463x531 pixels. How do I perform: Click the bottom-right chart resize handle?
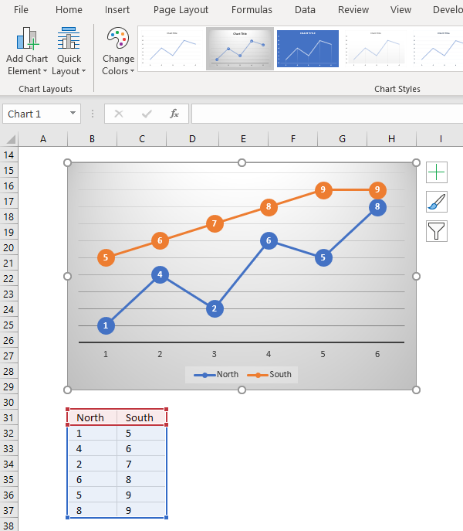(417, 390)
